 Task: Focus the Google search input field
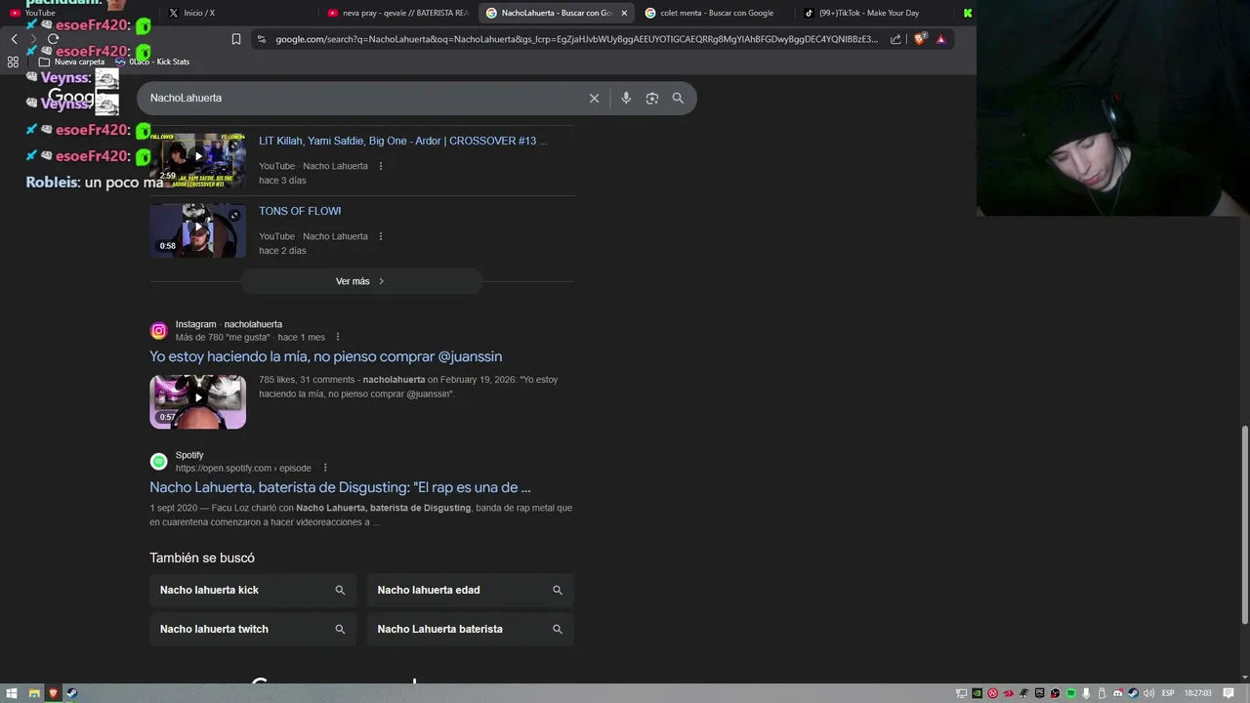[x=361, y=98]
